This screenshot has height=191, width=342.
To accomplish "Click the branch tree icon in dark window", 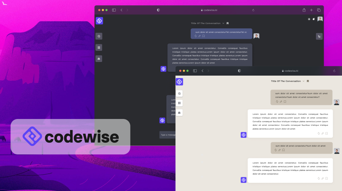I will coord(319,37).
